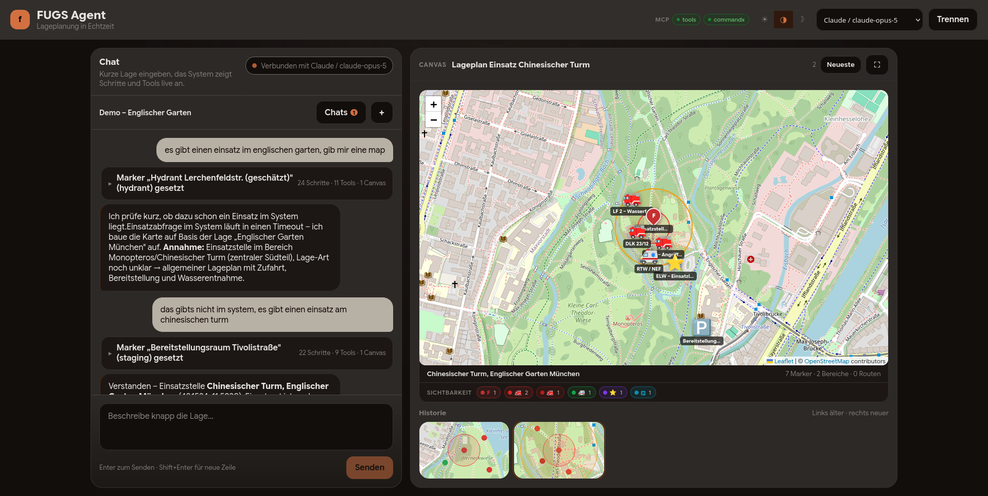The width and height of the screenshot is (988, 496).
Task: Start a new chat with the plus button
Action: click(x=381, y=113)
